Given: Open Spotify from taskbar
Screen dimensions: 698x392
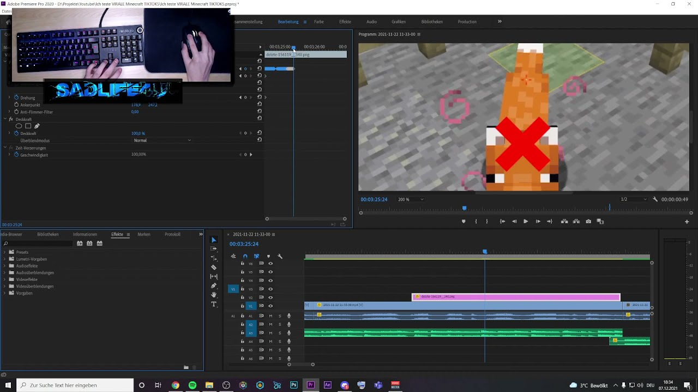Looking at the screenshot, I should [x=192, y=385].
